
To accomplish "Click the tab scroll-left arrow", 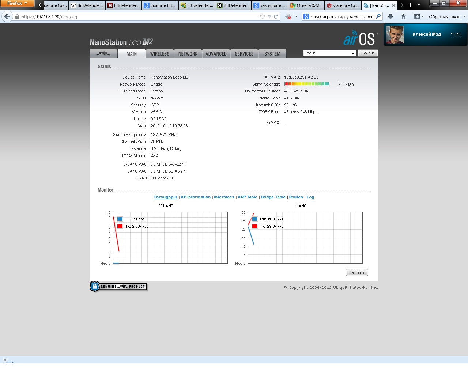I will [40, 5].
